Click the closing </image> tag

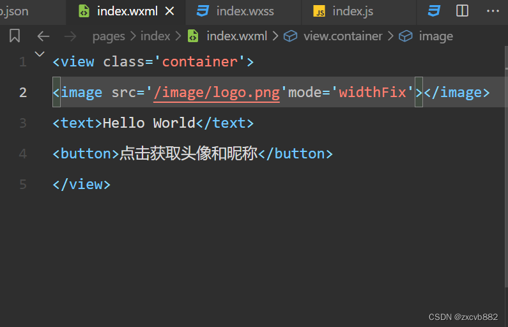pyautogui.click(x=457, y=93)
